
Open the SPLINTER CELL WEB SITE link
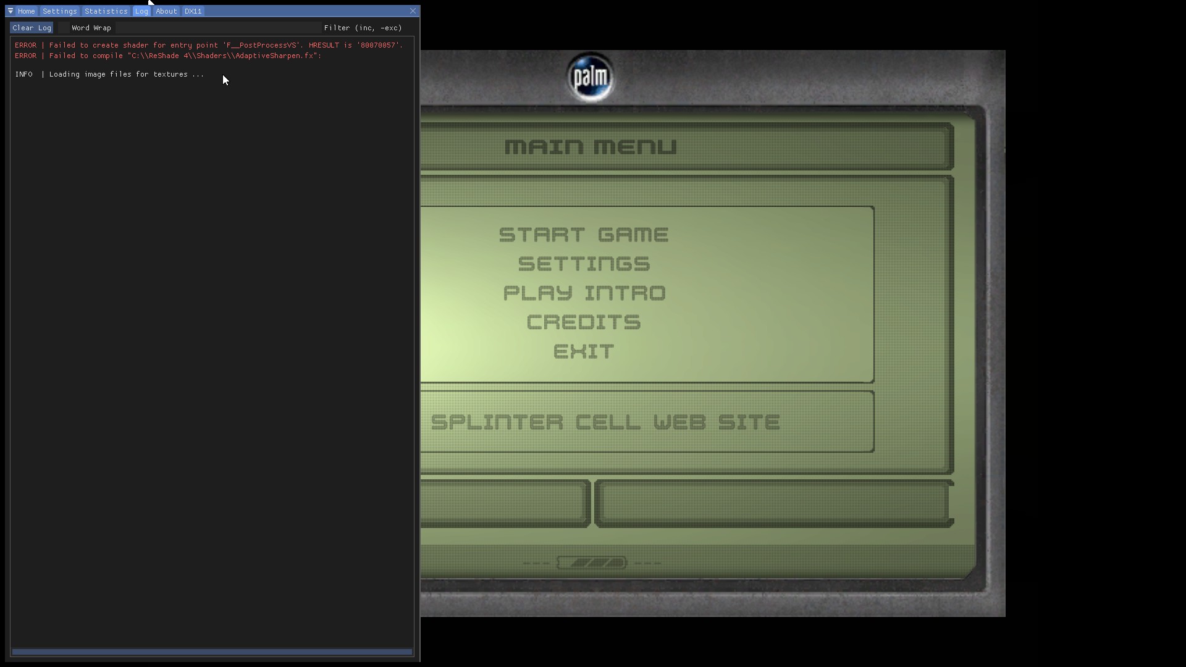[x=605, y=422]
